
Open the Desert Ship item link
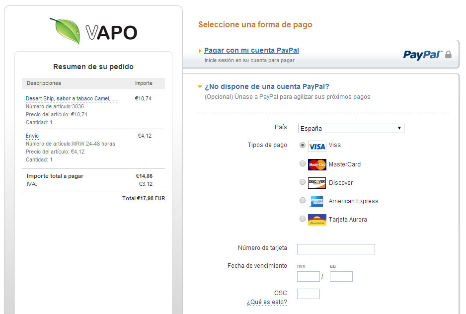click(x=72, y=98)
